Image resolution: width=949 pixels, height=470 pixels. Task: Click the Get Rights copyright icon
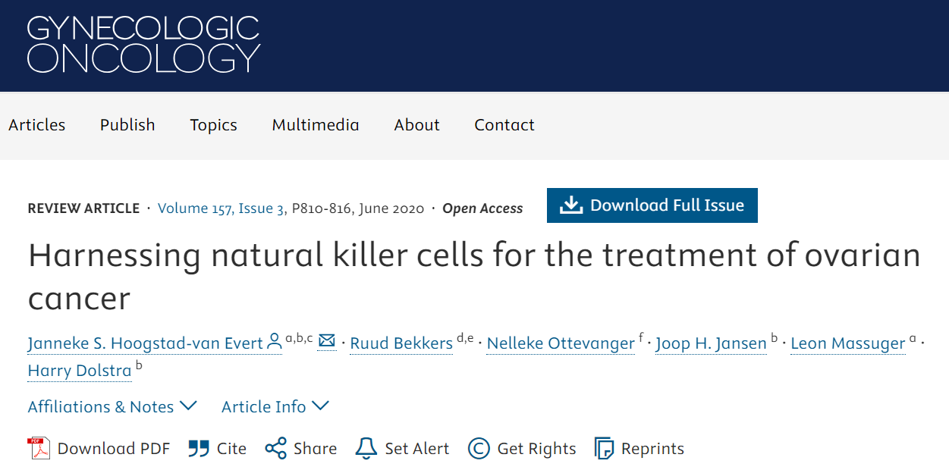click(x=479, y=449)
